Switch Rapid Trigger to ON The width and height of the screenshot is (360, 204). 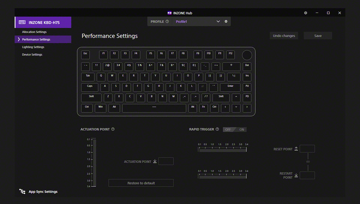[241, 130]
